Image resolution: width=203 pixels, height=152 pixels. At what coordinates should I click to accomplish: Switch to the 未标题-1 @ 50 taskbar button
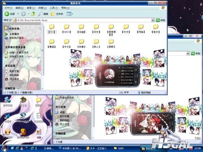coord(70,148)
